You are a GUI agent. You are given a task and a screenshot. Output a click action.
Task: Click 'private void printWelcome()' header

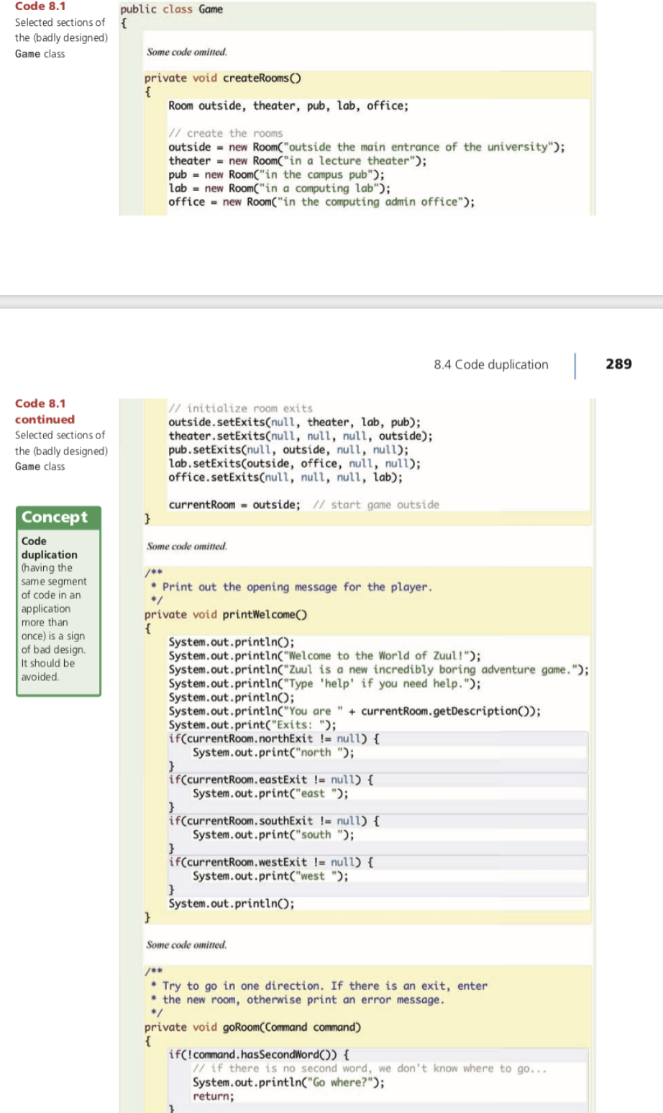coord(226,614)
